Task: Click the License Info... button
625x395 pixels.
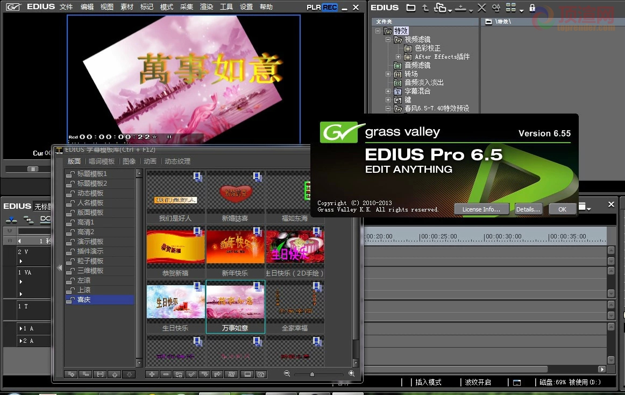Action: (481, 209)
